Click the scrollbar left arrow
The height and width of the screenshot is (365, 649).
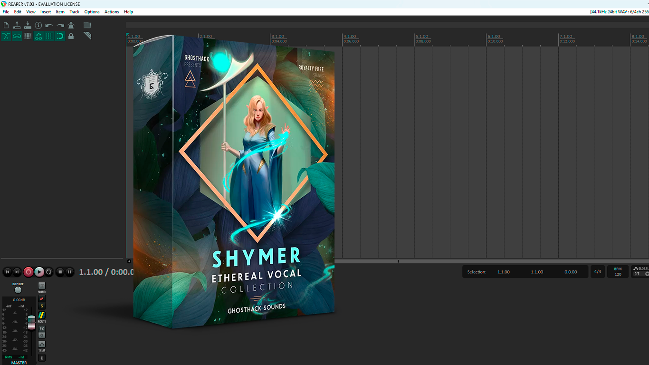pos(129,261)
